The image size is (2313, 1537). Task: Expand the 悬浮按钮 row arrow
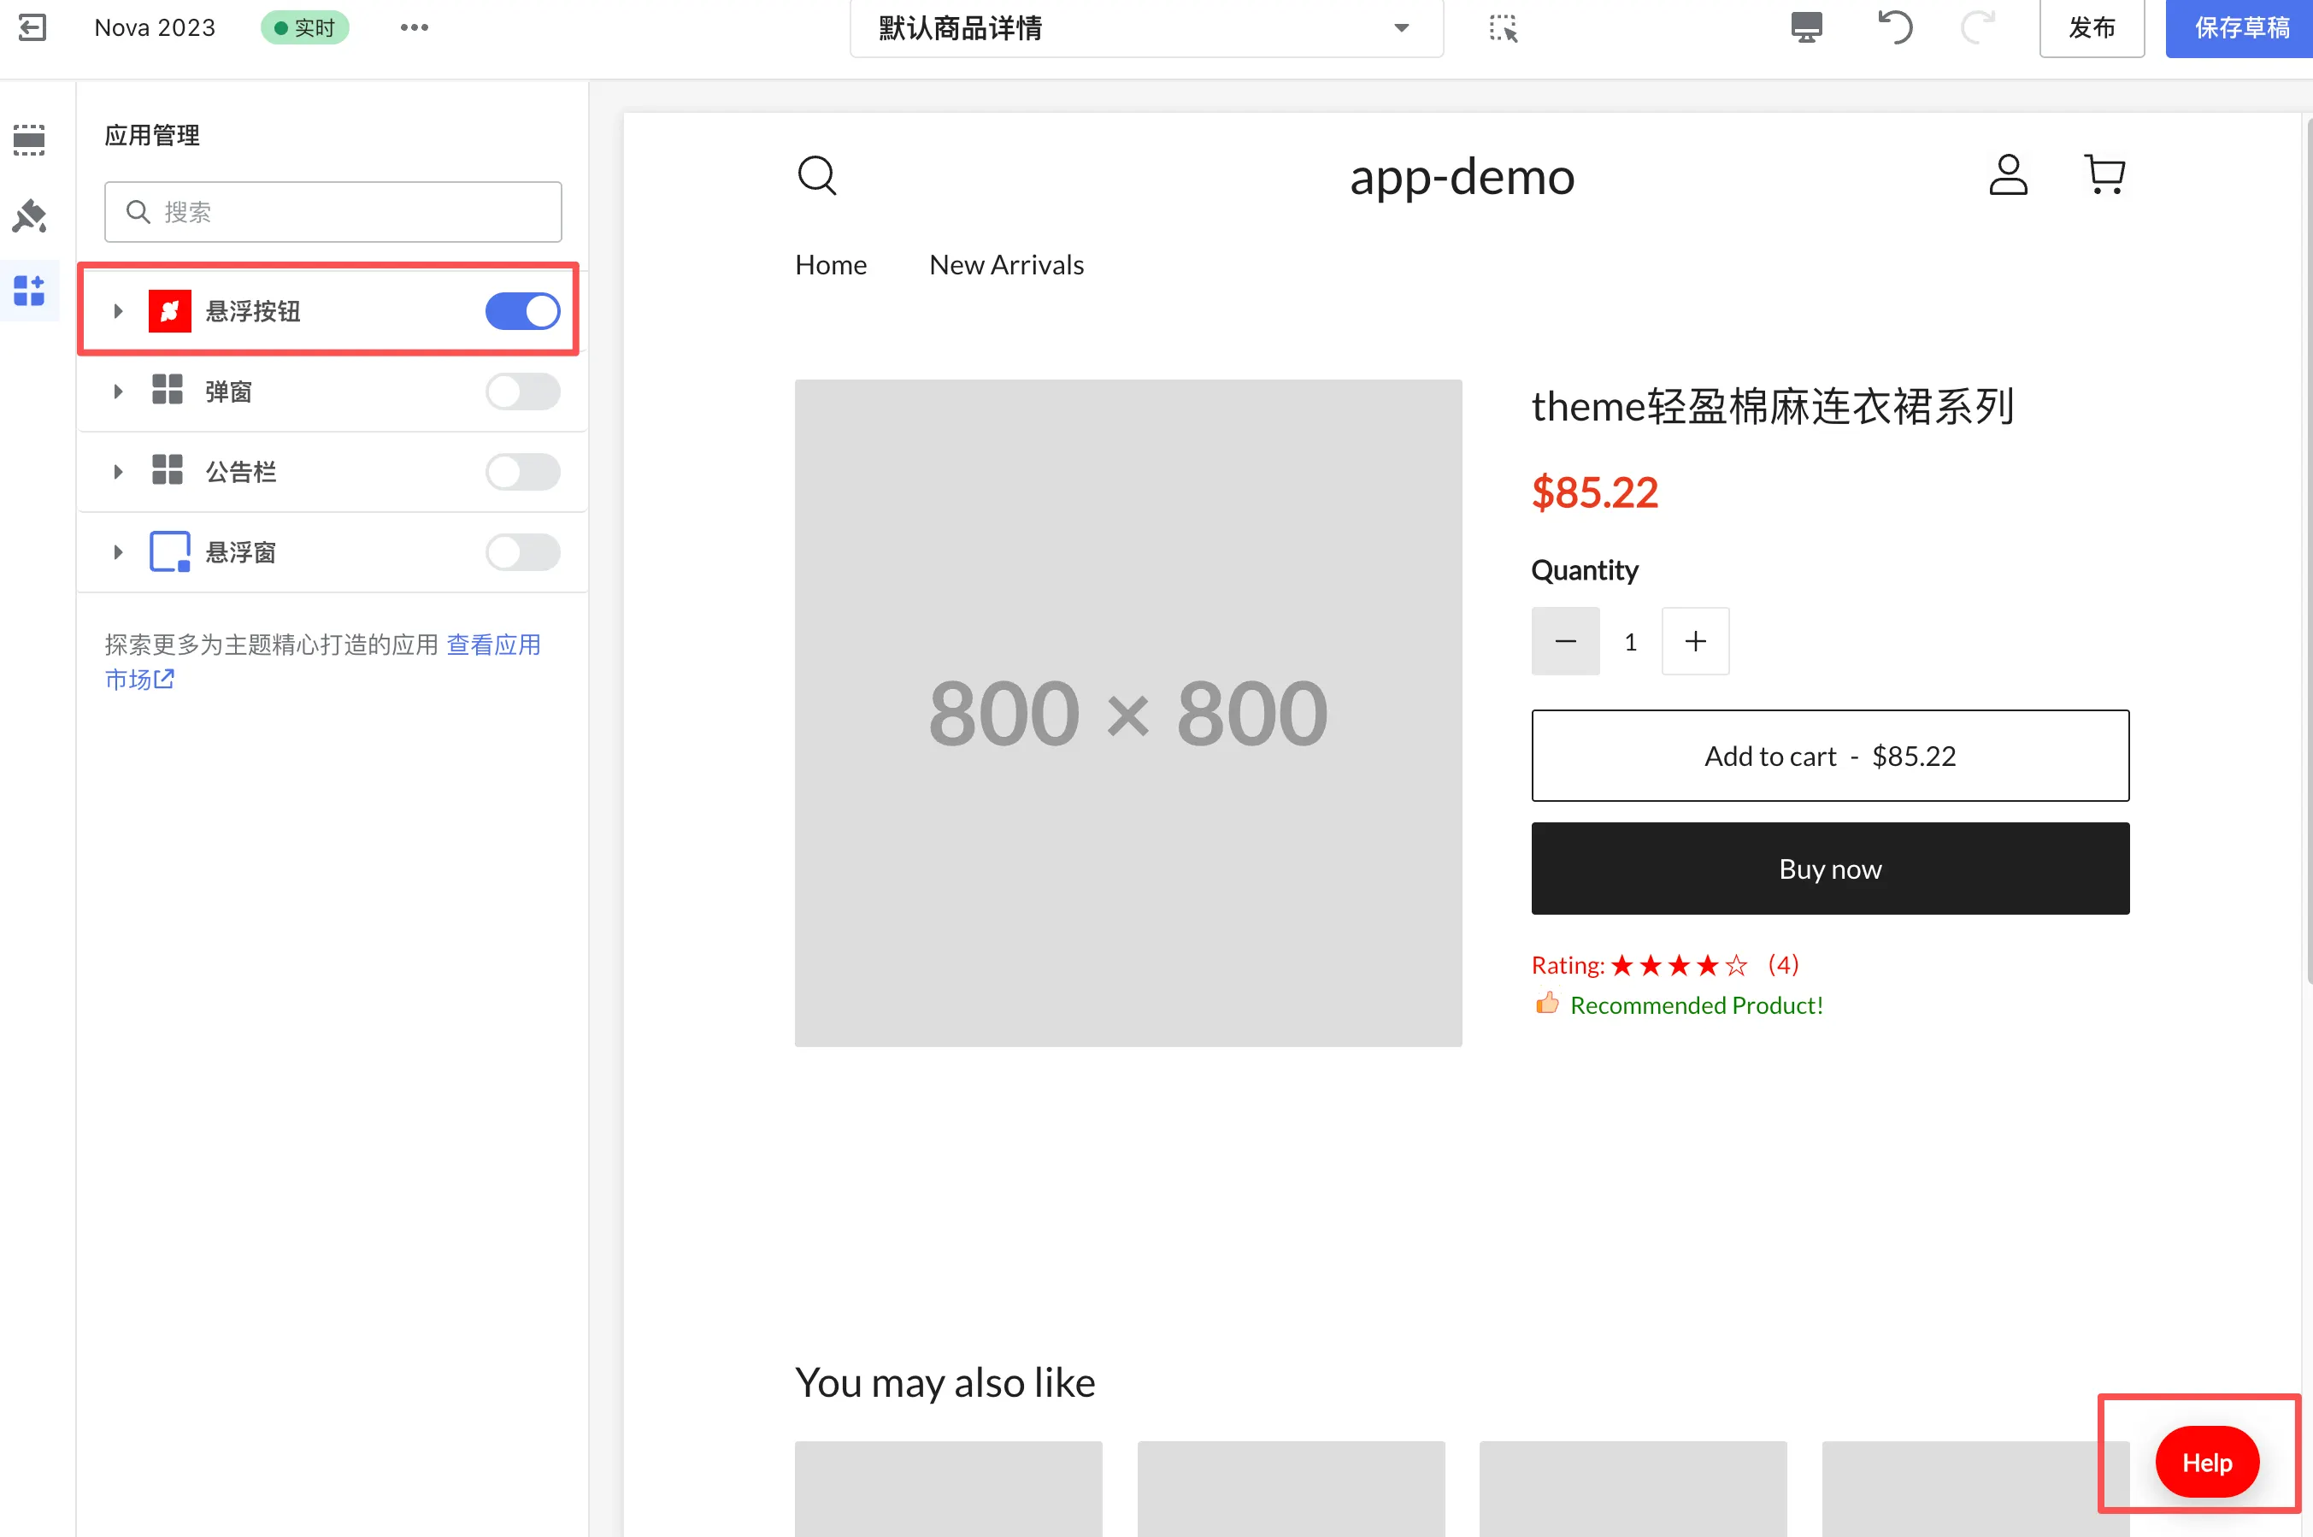118,310
